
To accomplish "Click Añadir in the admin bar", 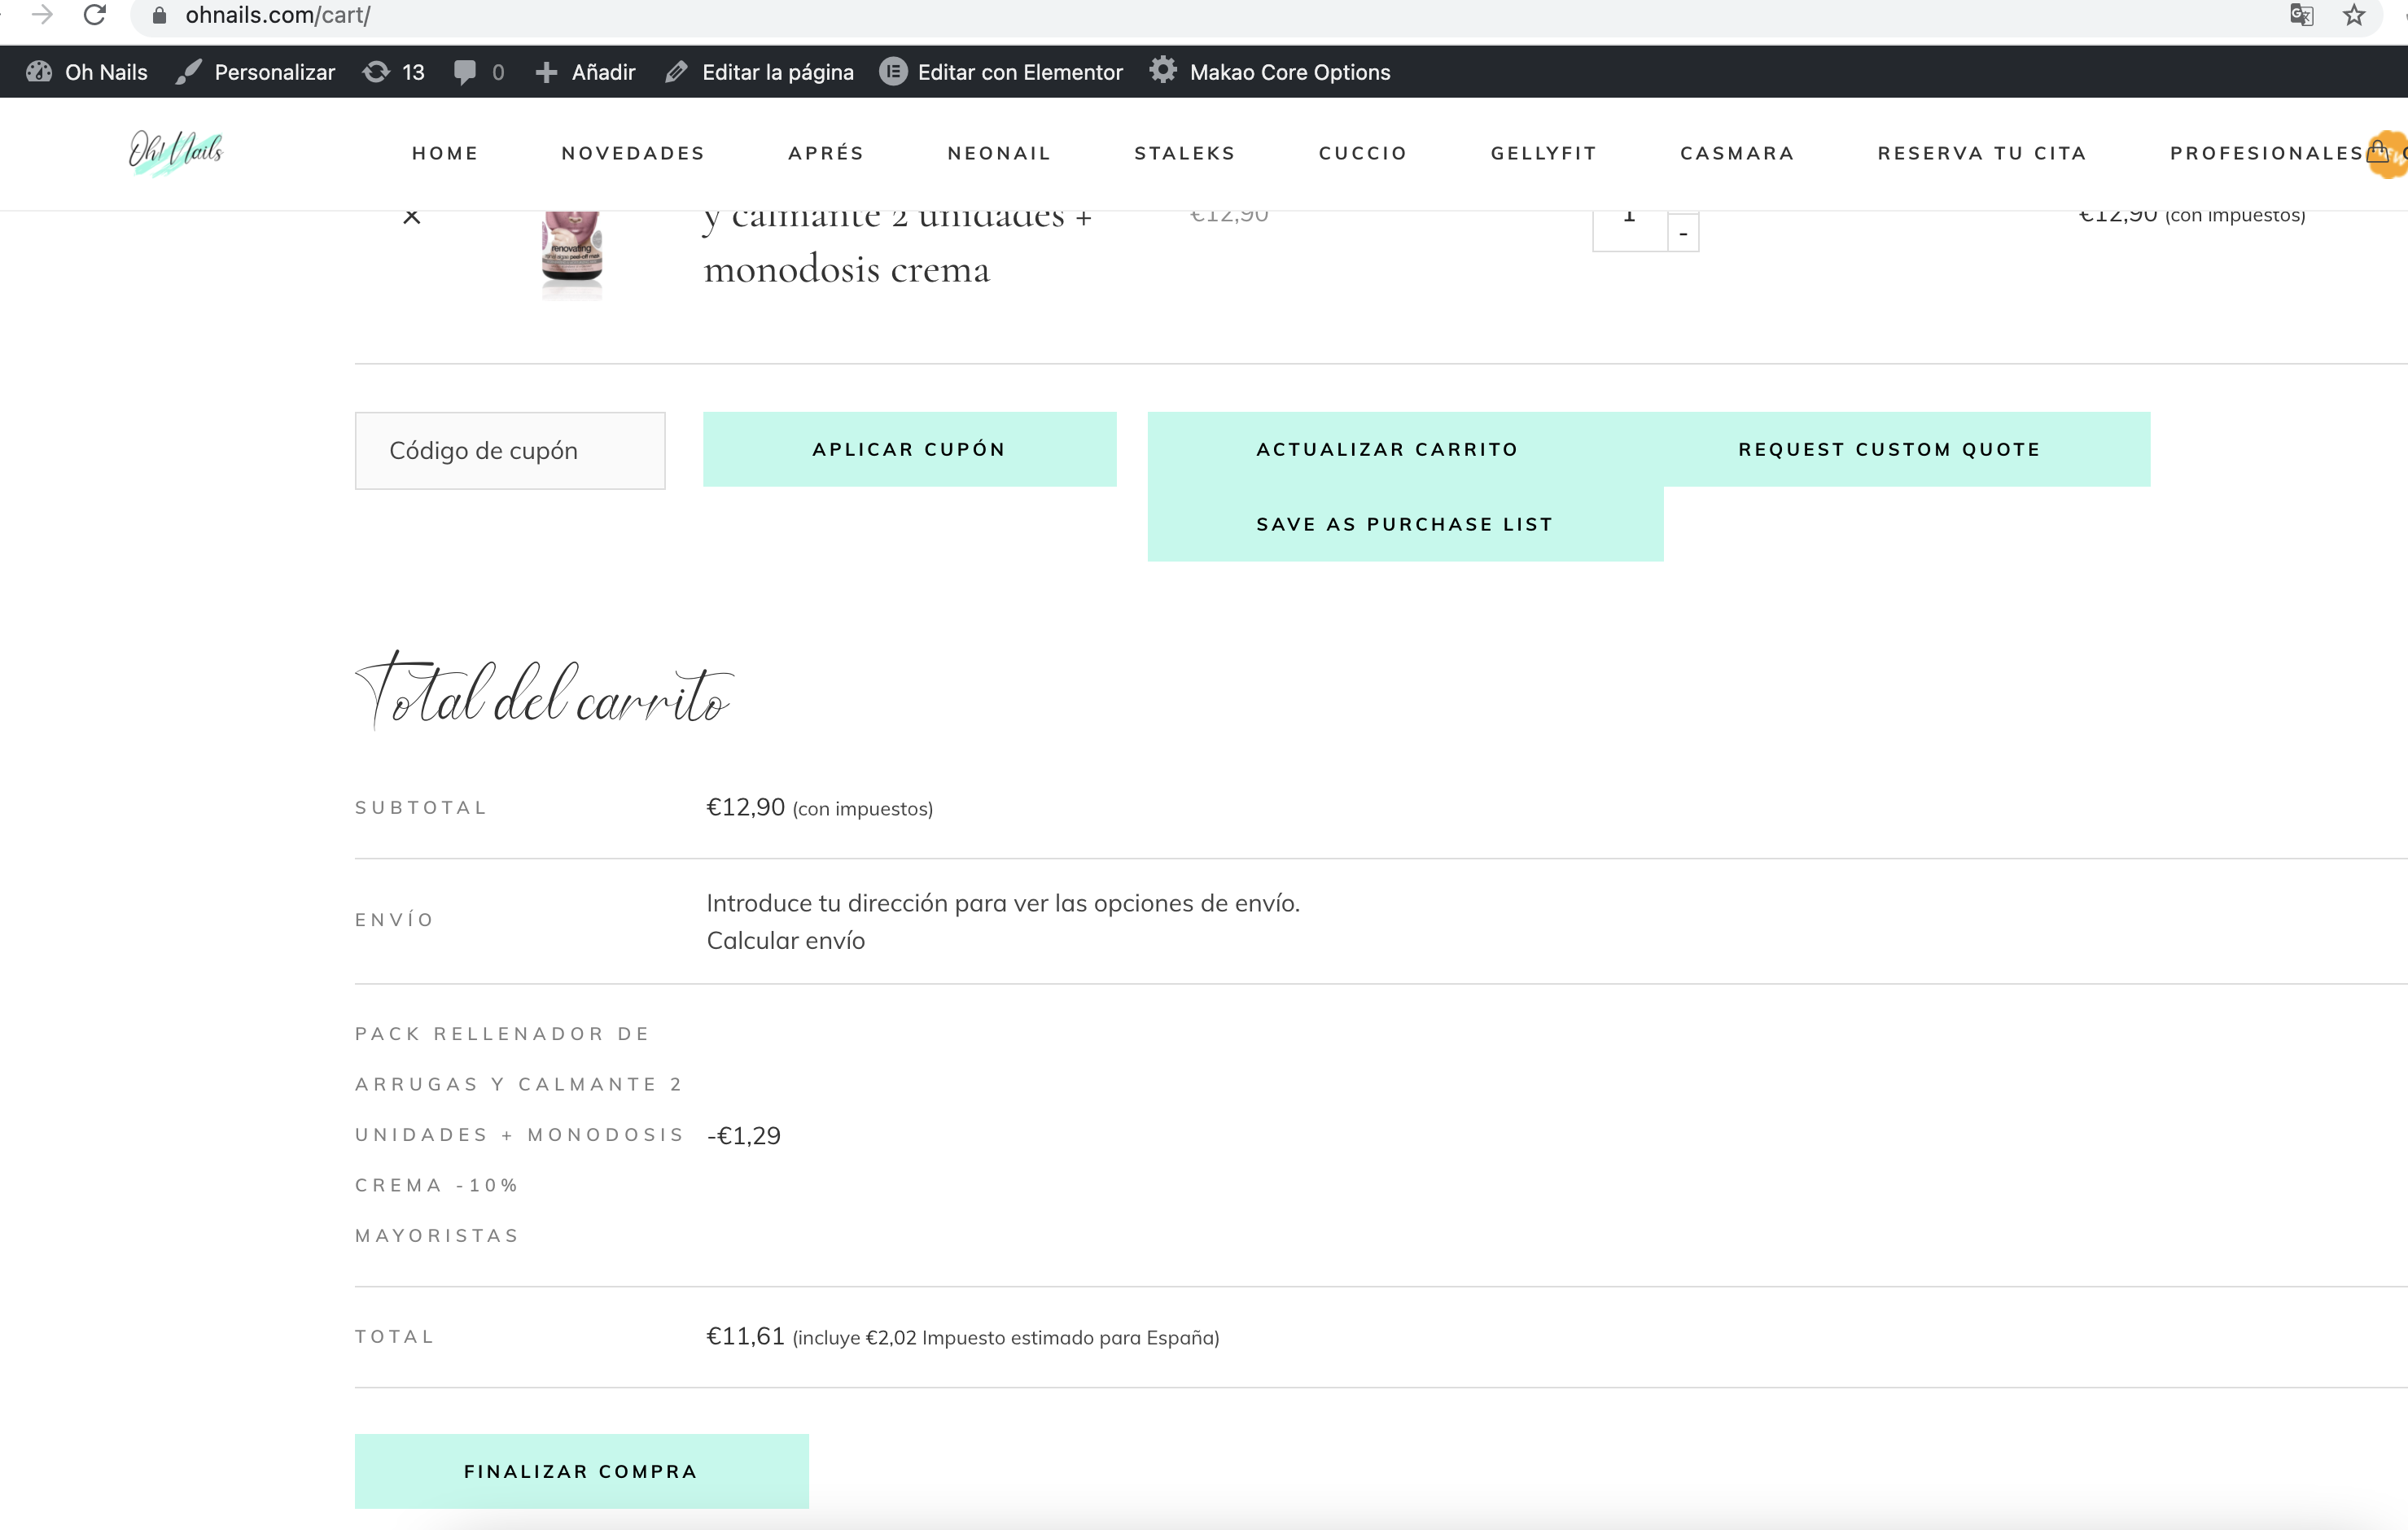I will tap(586, 72).
